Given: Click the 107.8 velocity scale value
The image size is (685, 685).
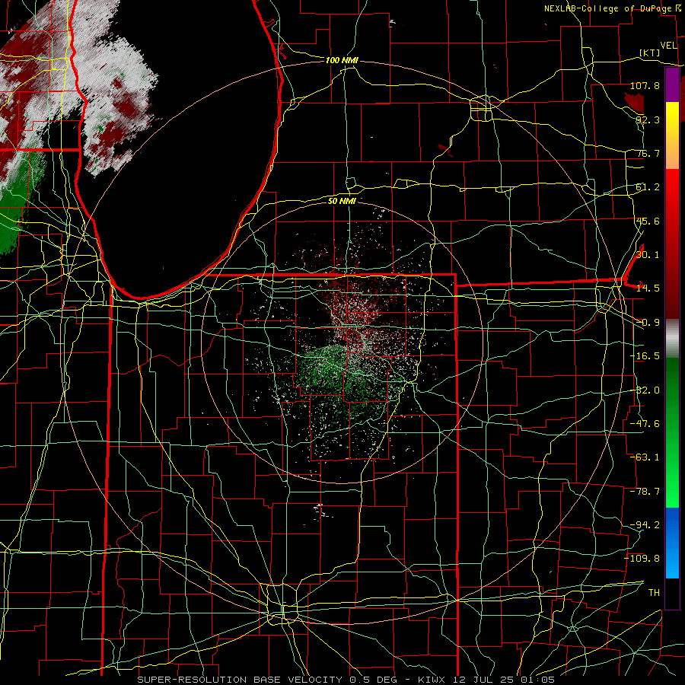Looking at the screenshot, I should [x=645, y=85].
